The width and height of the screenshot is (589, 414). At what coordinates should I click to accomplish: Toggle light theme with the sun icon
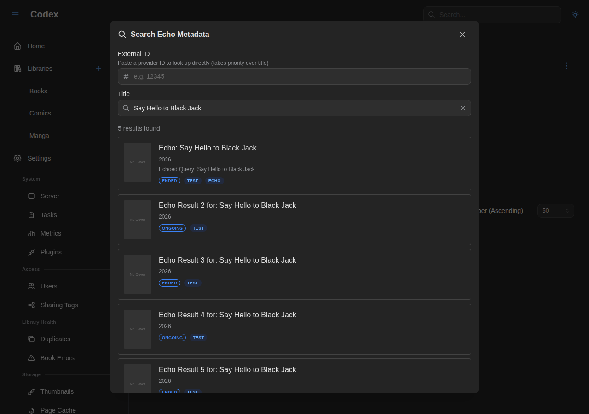click(575, 14)
